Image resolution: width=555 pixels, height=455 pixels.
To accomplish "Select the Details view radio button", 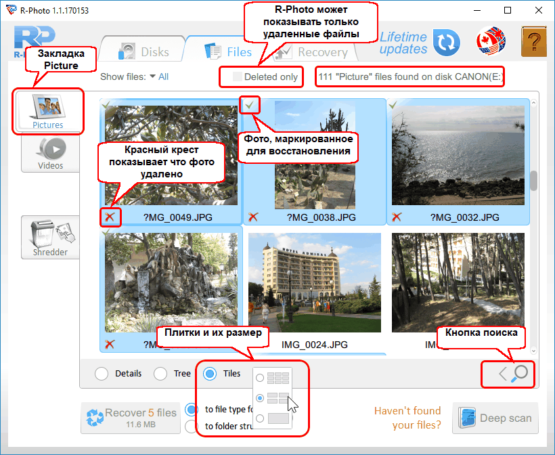I will pos(102,374).
